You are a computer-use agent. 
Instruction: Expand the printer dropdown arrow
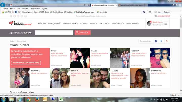tap(162, 12)
